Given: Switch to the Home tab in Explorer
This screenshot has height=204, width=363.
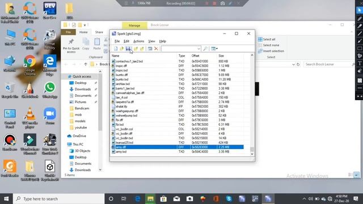Looking at the screenshot, I should (83, 32).
